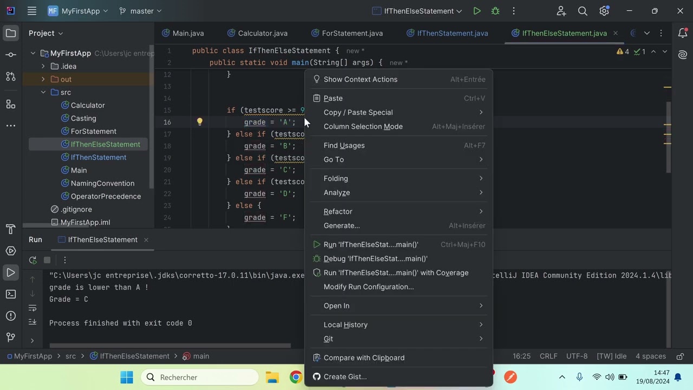Click the Rerun icon in Run panel
Image resolution: width=693 pixels, height=390 pixels.
click(32, 260)
